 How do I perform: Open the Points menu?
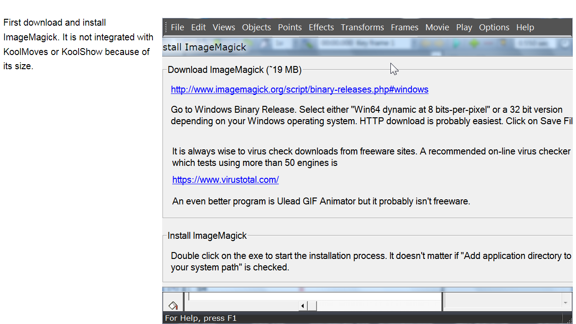click(x=290, y=27)
